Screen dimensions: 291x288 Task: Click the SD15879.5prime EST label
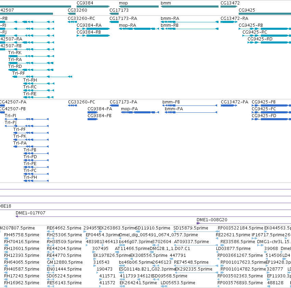click(191, 228)
